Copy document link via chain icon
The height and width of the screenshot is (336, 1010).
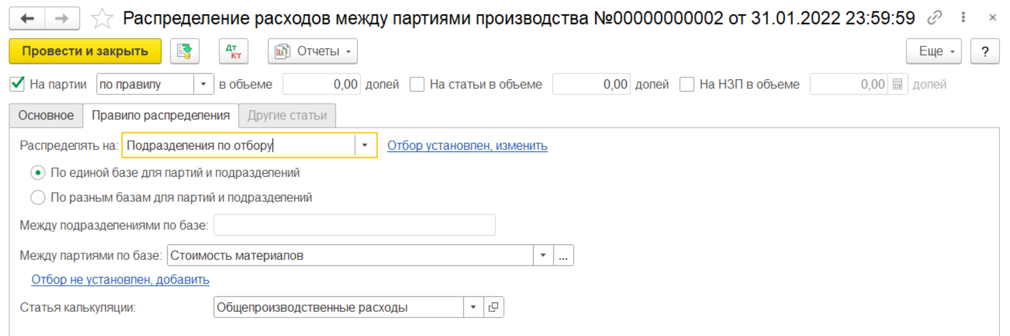pyautogui.click(x=934, y=18)
